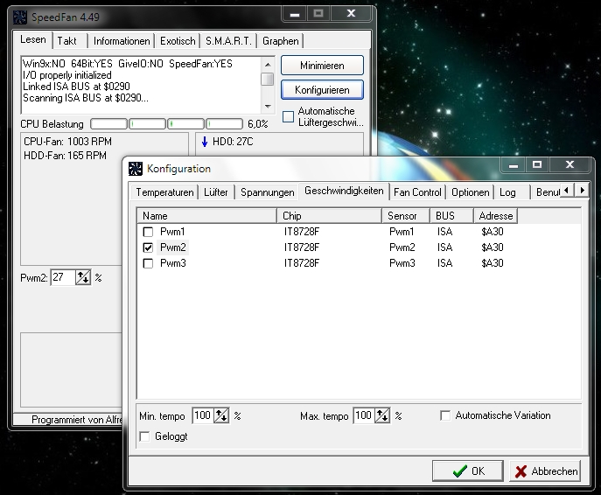Click the Adresse column header
Image resolution: width=601 pixels, height=495 pixels.
[496, 216]
